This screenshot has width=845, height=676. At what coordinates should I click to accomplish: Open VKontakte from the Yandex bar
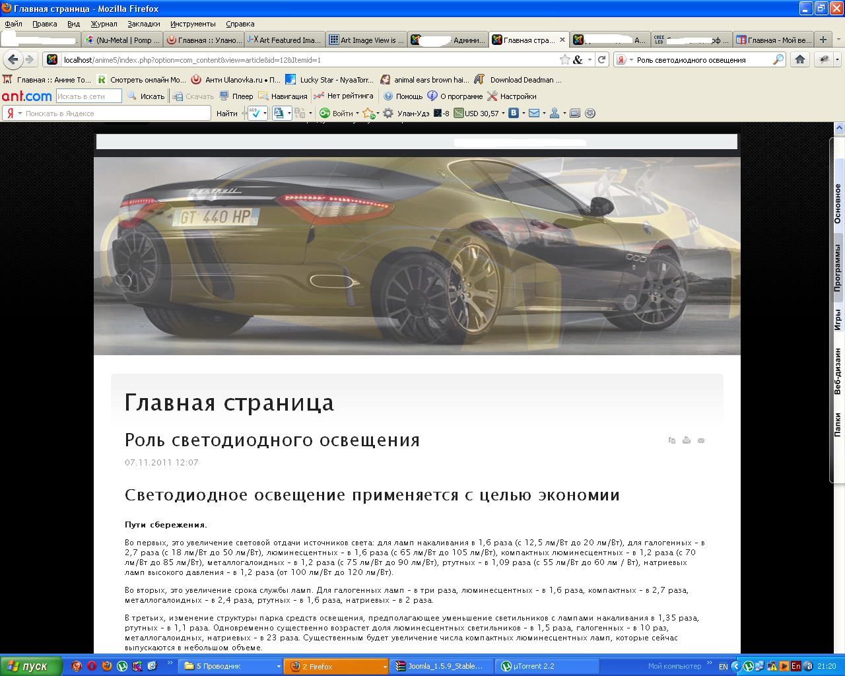[x=513, y=113]
